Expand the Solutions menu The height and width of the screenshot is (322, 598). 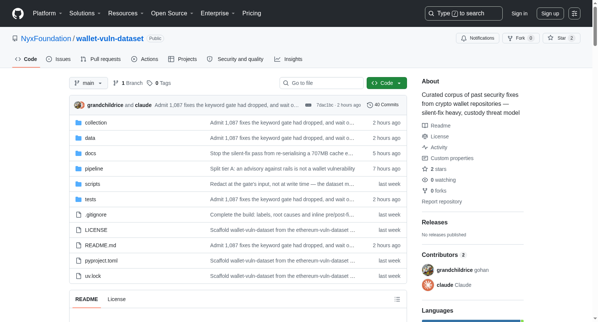(85, 13)
